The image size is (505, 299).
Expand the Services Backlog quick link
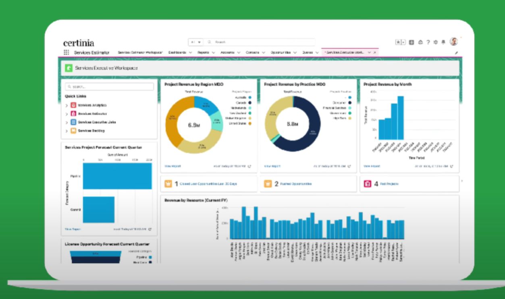point(67,131)
